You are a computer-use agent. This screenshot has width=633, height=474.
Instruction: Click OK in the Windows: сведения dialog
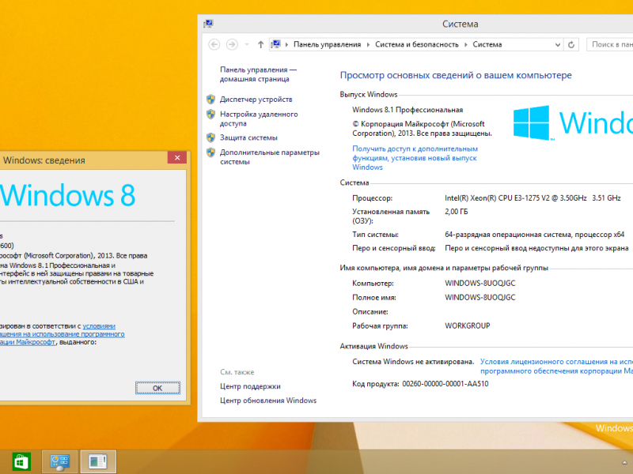pos(157,388)
